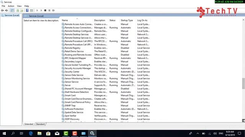This screenshot has width=245, height=137.
Task: Click the vertical scrollbar thumb of services list
Action: pos(243,83)
